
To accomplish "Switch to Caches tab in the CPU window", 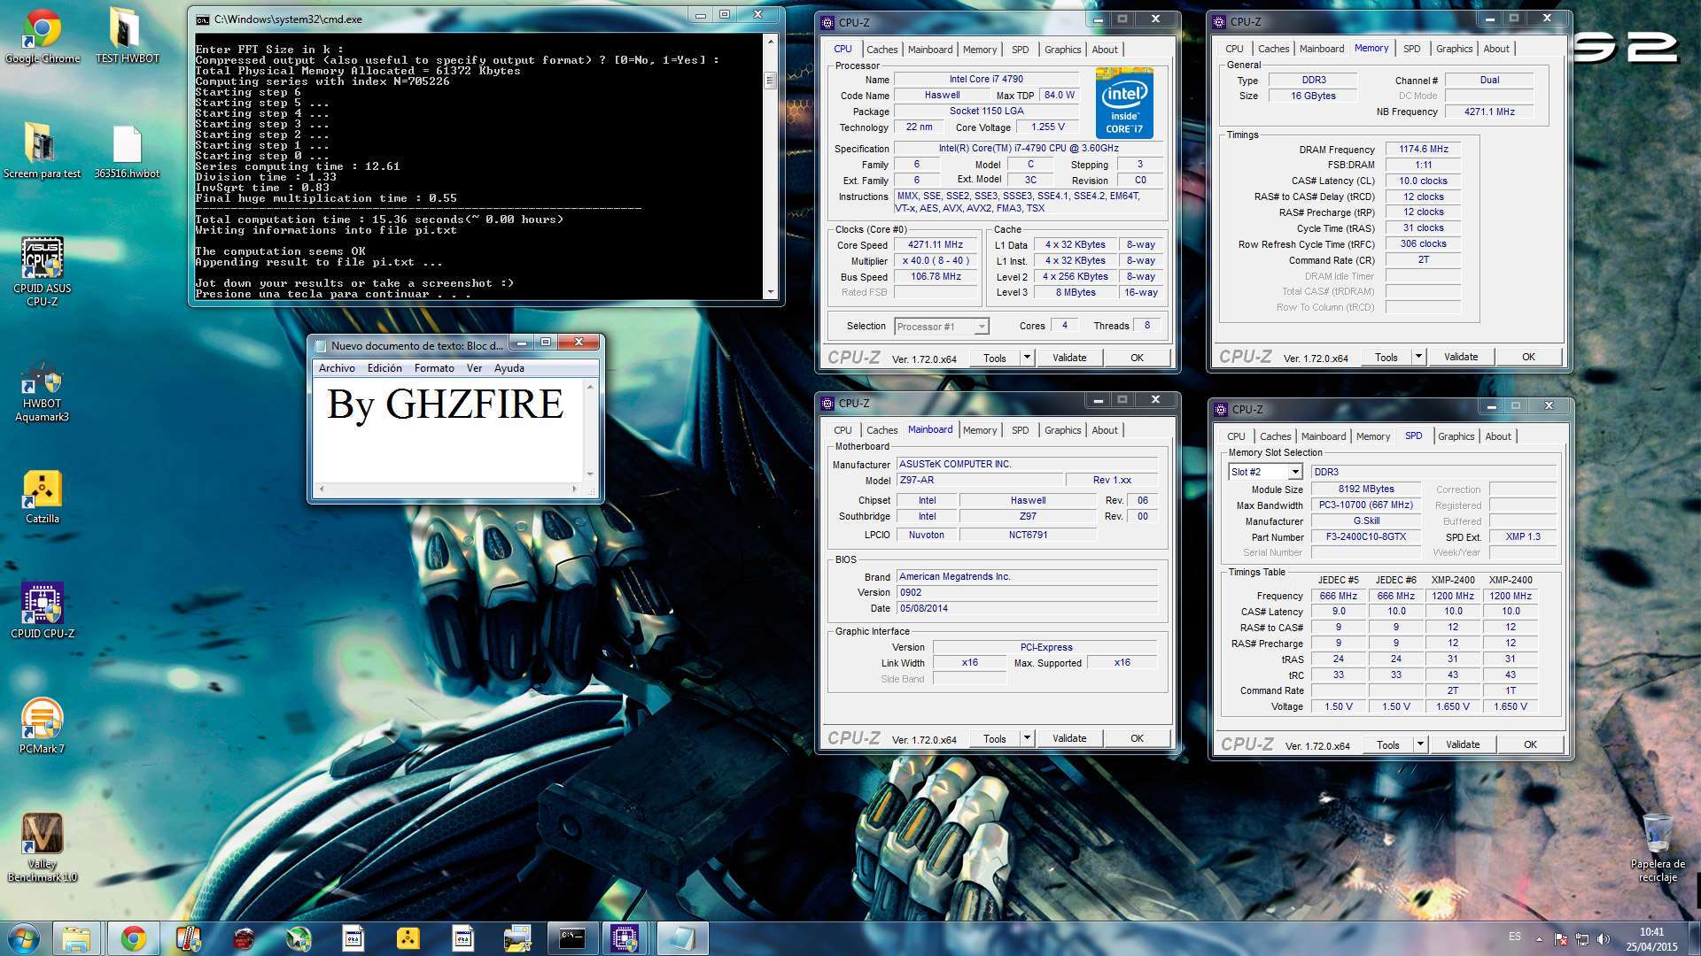I will (x=882, y=50).
